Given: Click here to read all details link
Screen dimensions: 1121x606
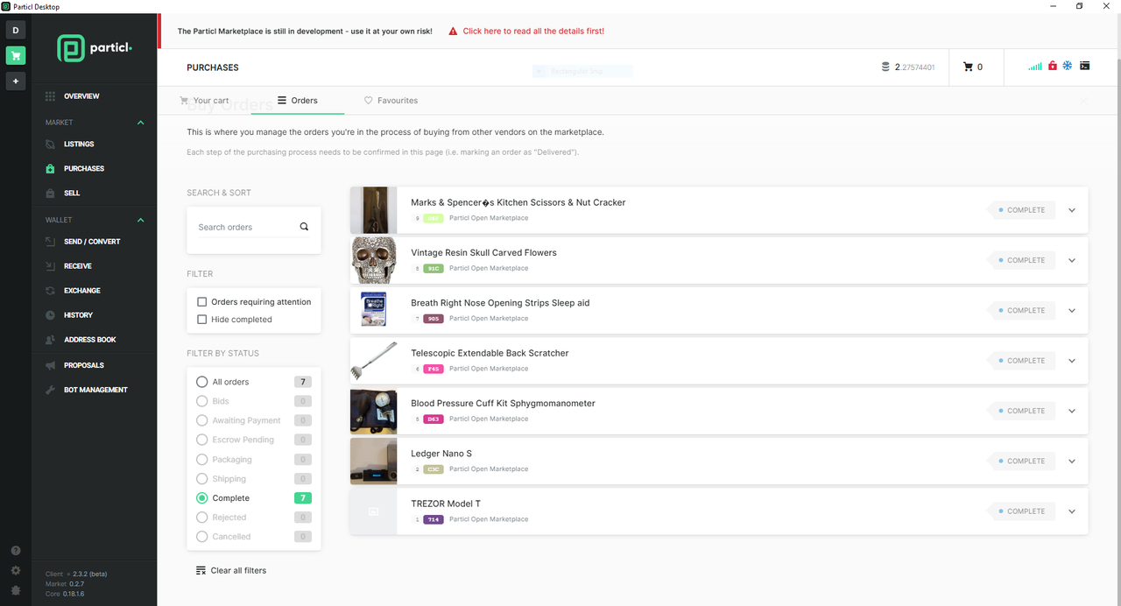Looking at the screenshot, I should pyautogui.click(x=533, y=32).
